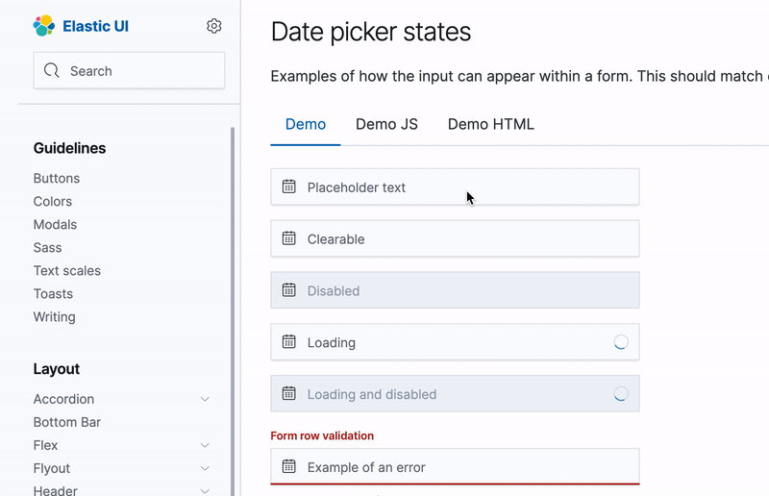Open the Buttons guideline link
The width and height of the screenshot is (769, 496).
point(57,178)
